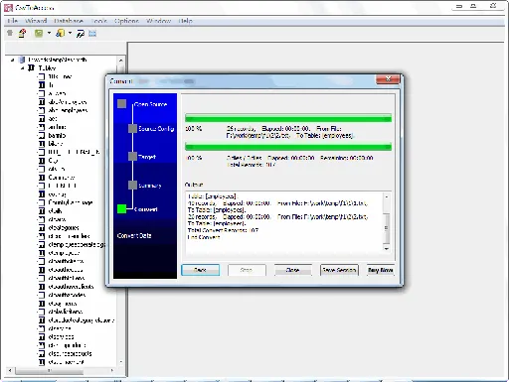This screenshot has width=509, height=382.
Task: Click the Output log scrollbar up arrow
Action: (387, 196)
